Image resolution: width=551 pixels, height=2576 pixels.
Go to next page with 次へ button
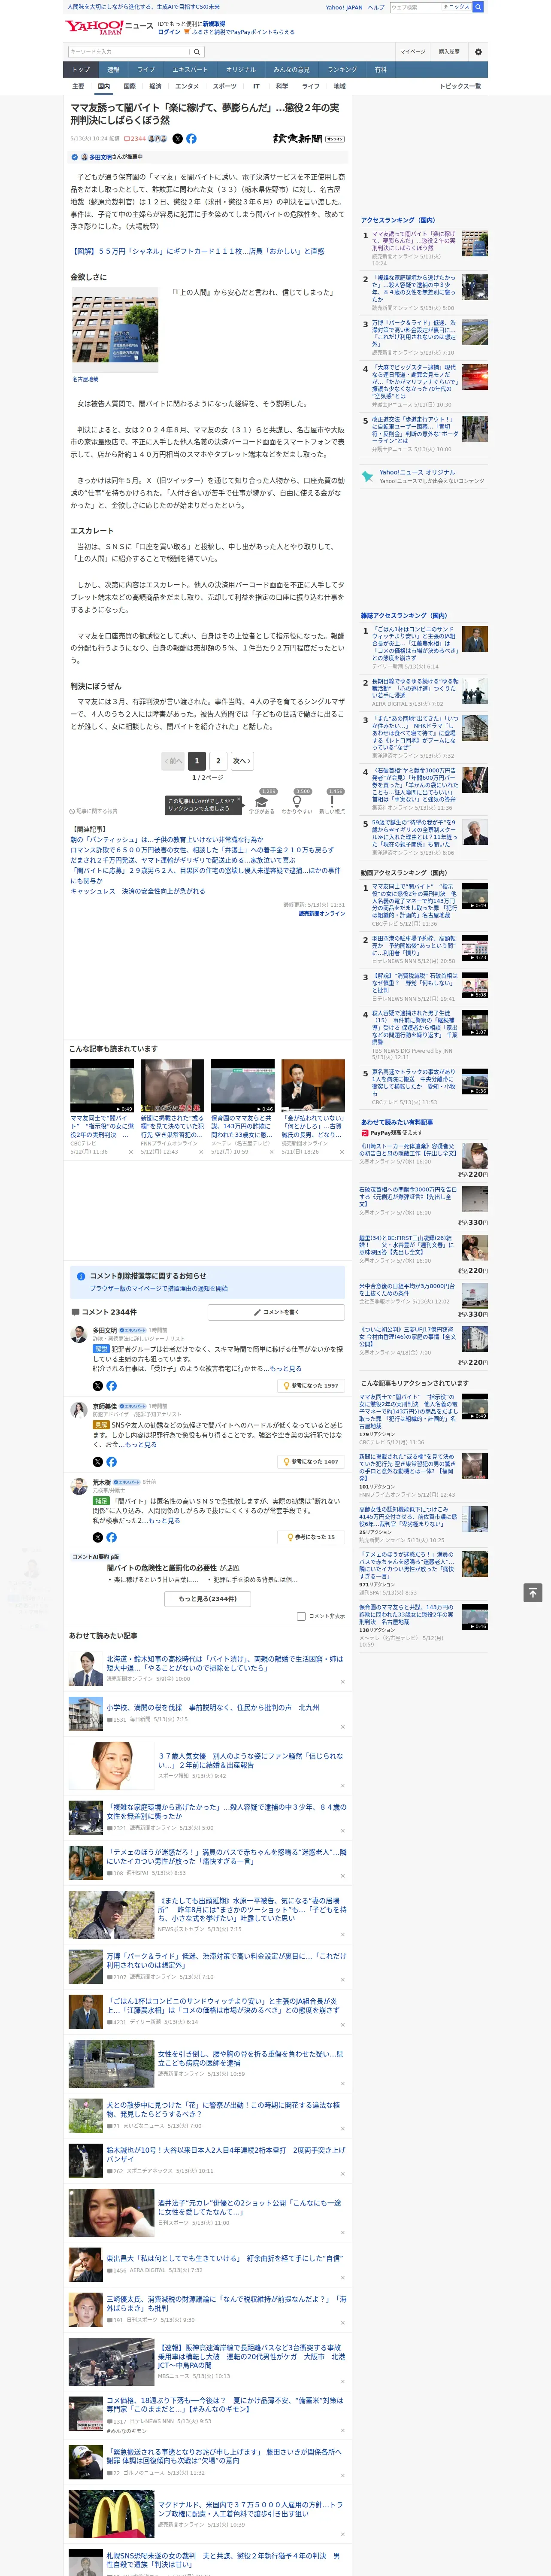tap(241, 761)
